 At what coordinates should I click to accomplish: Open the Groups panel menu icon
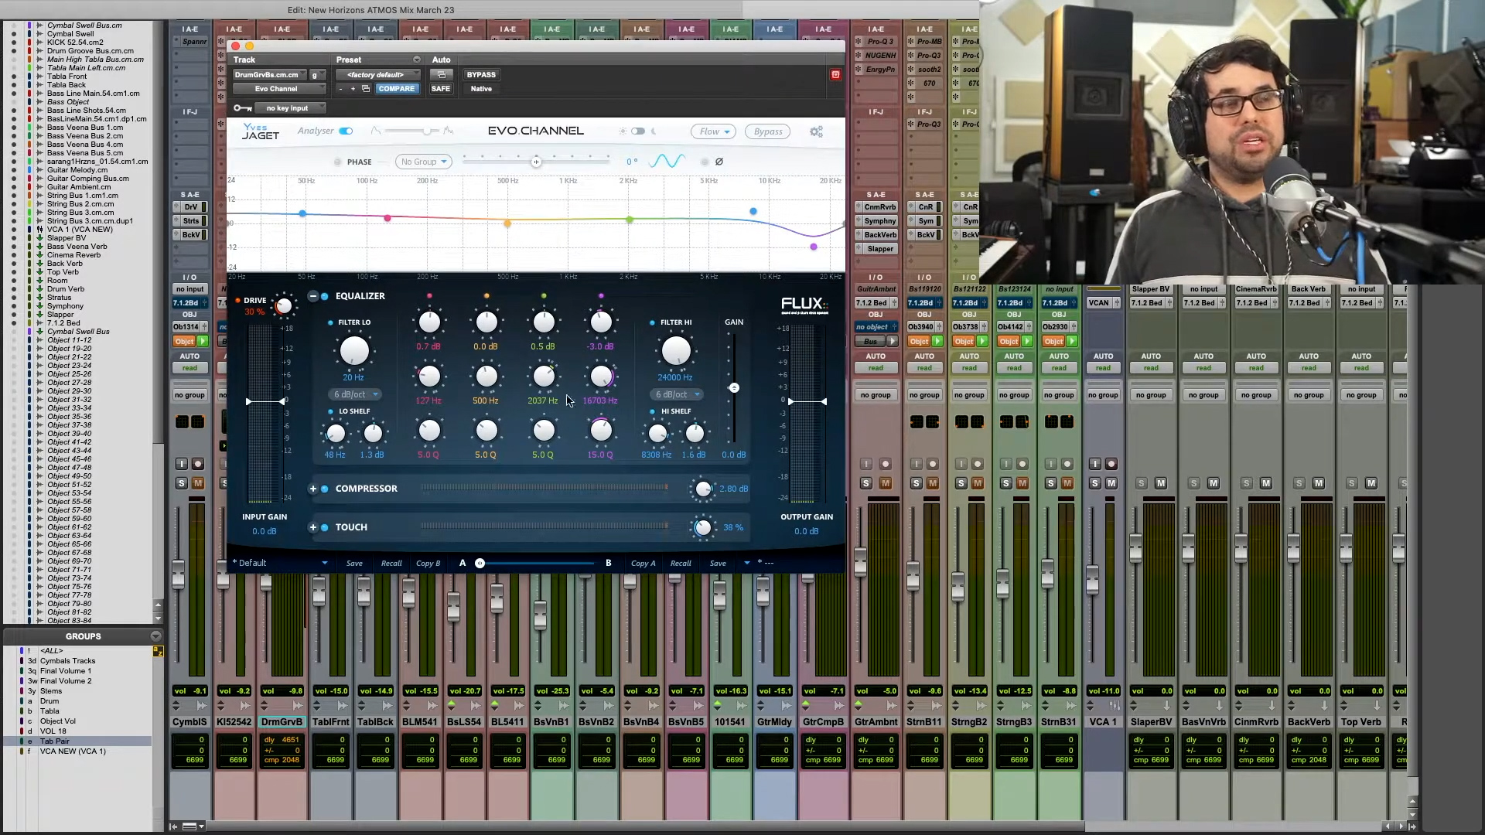[155, 636]
